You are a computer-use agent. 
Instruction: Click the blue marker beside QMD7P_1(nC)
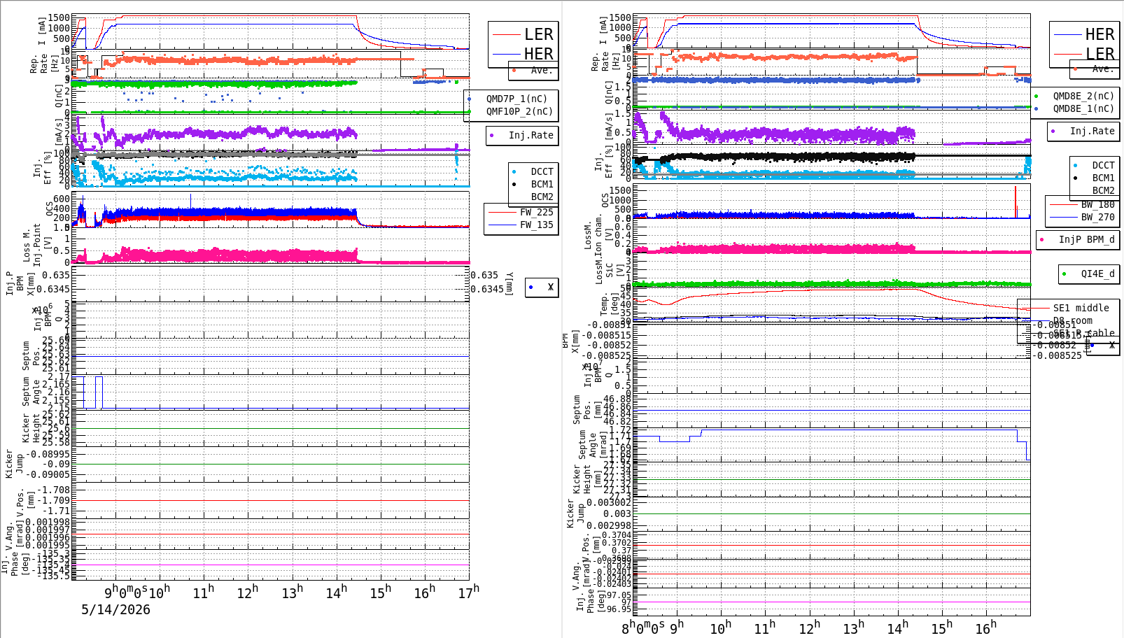coord(470,99)
